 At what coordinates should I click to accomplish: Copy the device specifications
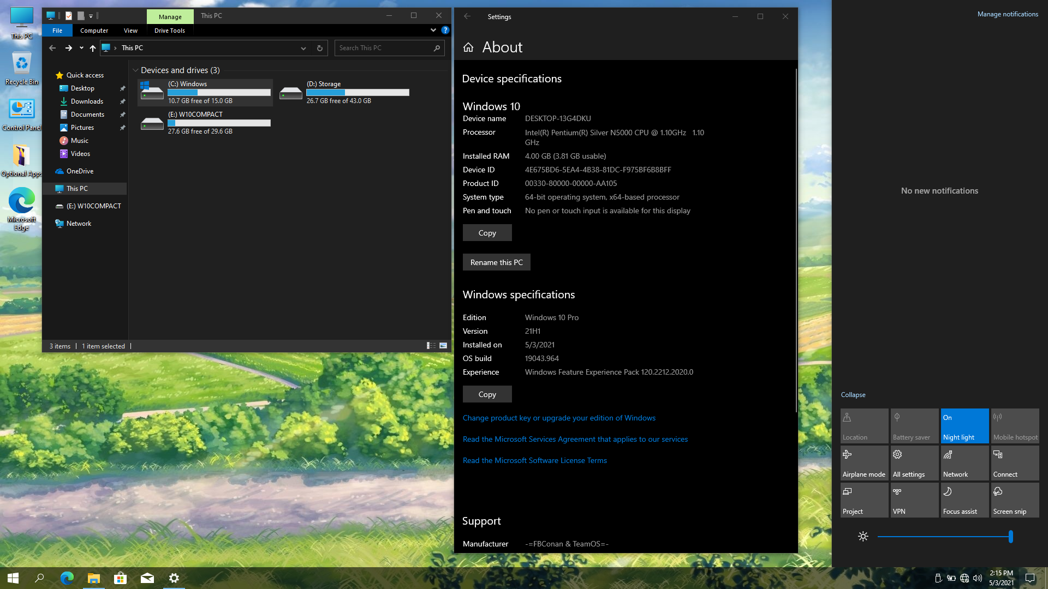pyautogui.click(x=487, y=233)
